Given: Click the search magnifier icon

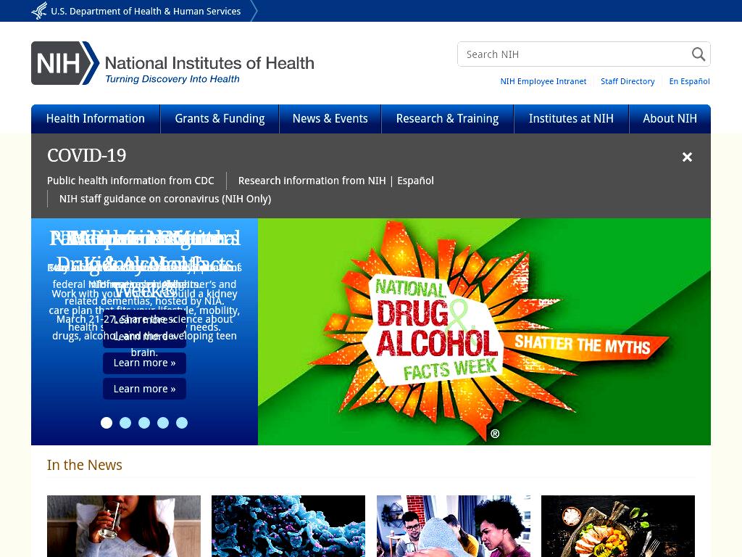Looking at the screenshot, I should coord(699,54).
